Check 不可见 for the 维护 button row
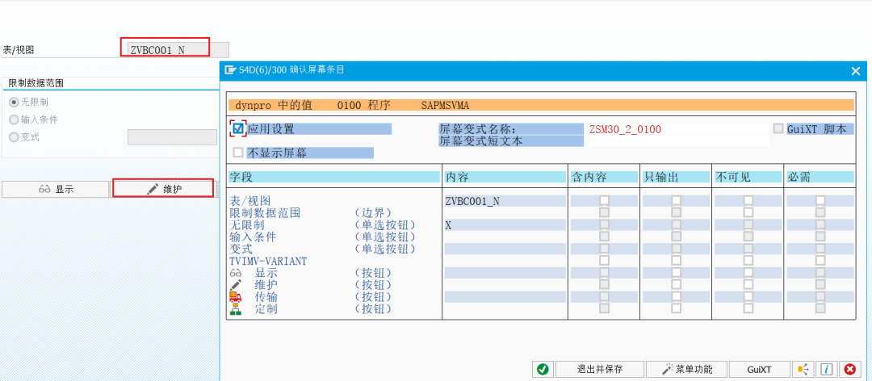 click(748, 284)
